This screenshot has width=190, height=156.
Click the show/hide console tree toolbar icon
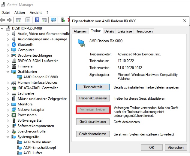coord(19,20)
